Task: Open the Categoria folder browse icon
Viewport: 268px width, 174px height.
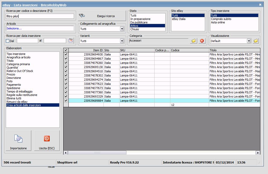Action: [x=193, y=41]
